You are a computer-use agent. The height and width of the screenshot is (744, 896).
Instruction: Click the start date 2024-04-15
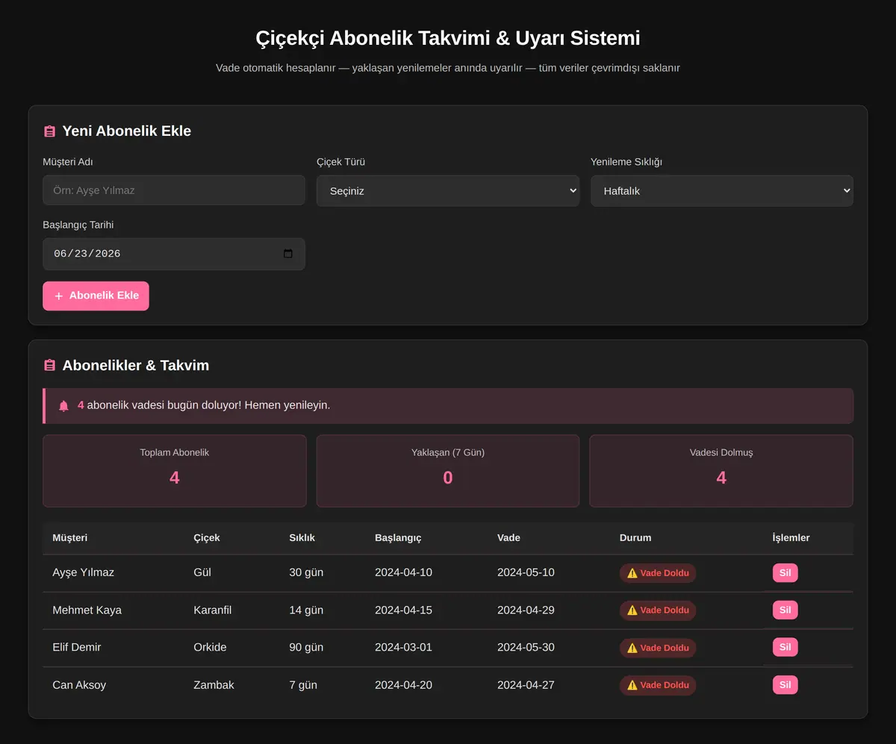(x=403, y=610)
